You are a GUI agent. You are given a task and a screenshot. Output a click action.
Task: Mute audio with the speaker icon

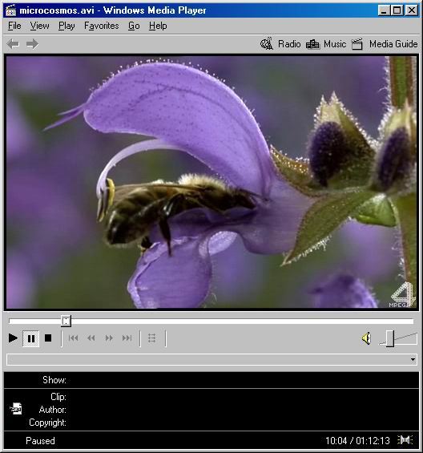coord(366,338)
